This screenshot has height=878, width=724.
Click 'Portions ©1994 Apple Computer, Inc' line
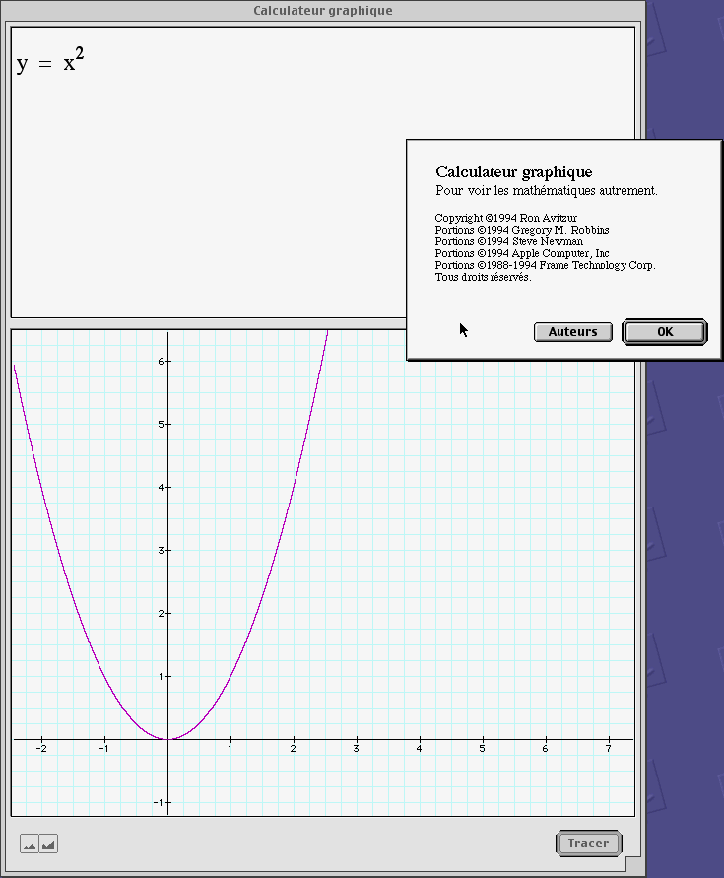[522, 253]
